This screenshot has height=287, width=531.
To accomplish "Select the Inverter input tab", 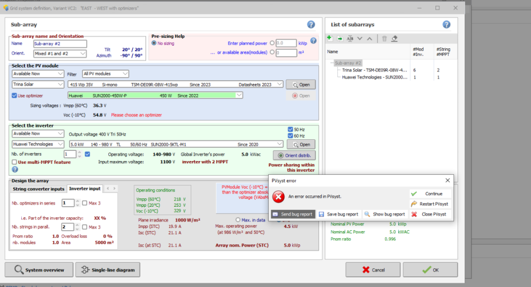I will click(85, 189).
